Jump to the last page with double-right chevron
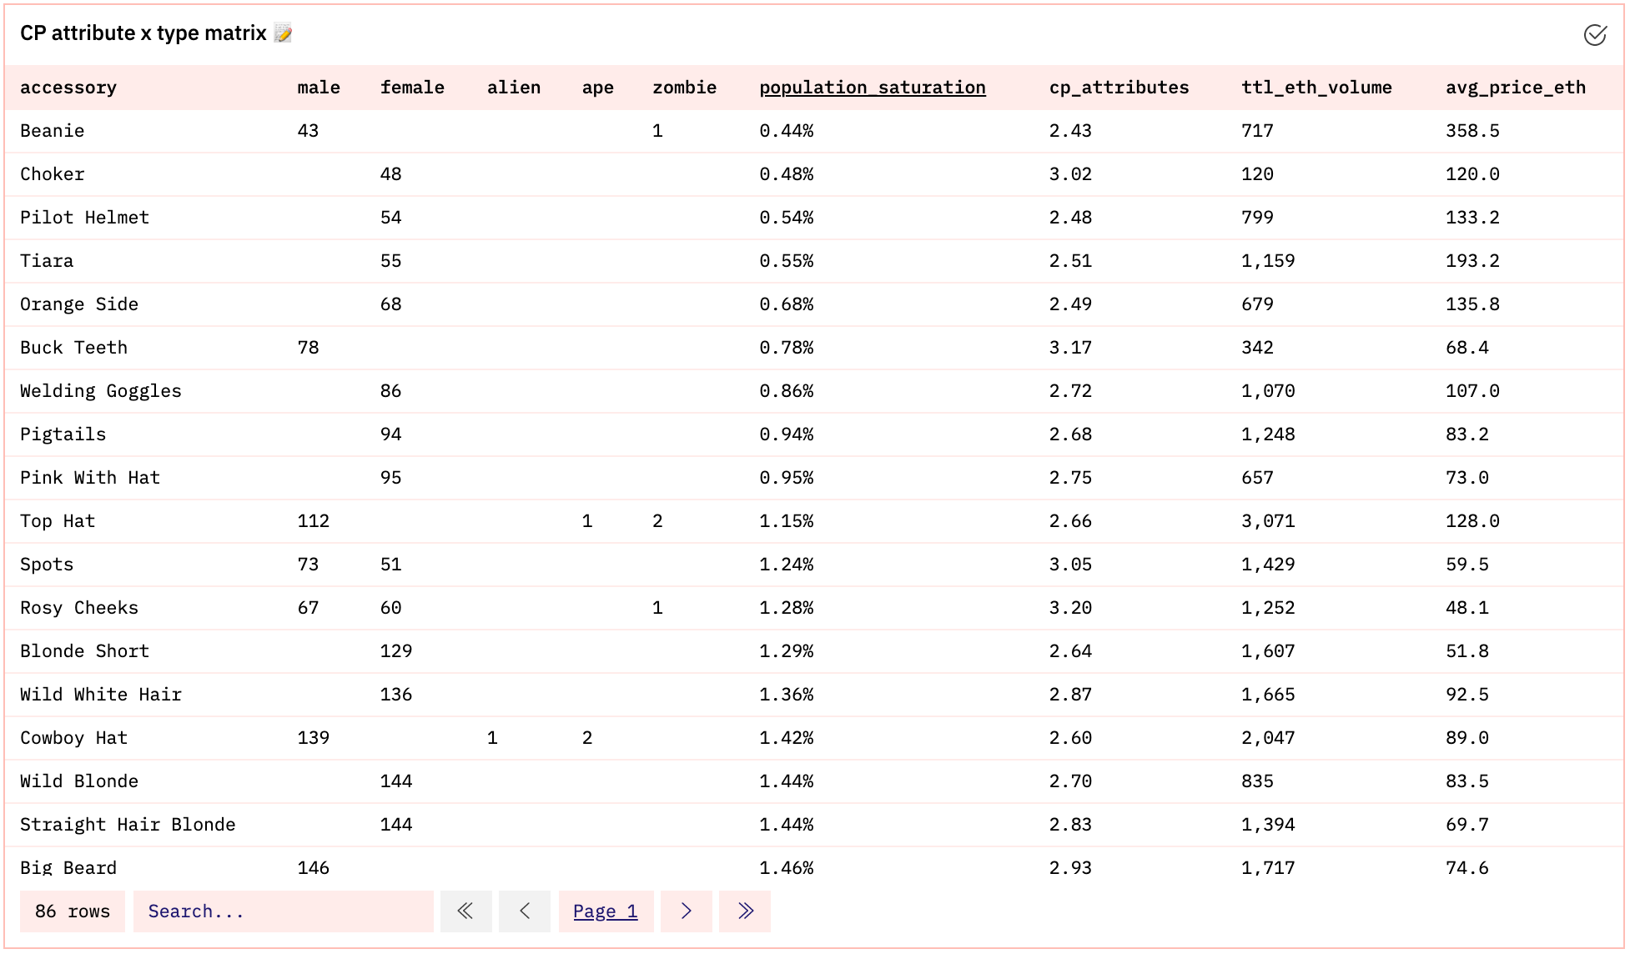The height and width of the screenshot is (954, 1630). click(x=744, y=911)
